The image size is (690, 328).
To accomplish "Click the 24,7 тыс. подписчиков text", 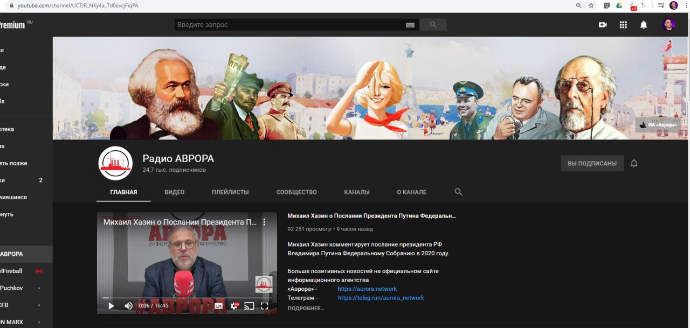I will 174,170.
